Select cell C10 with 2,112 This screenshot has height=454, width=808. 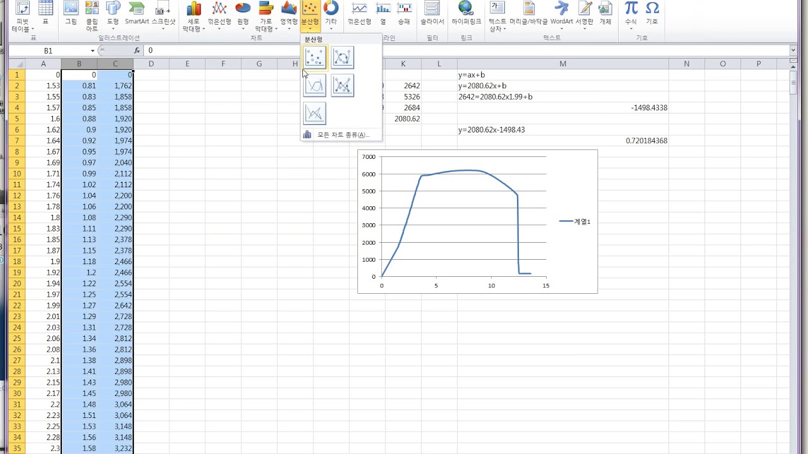115,173
